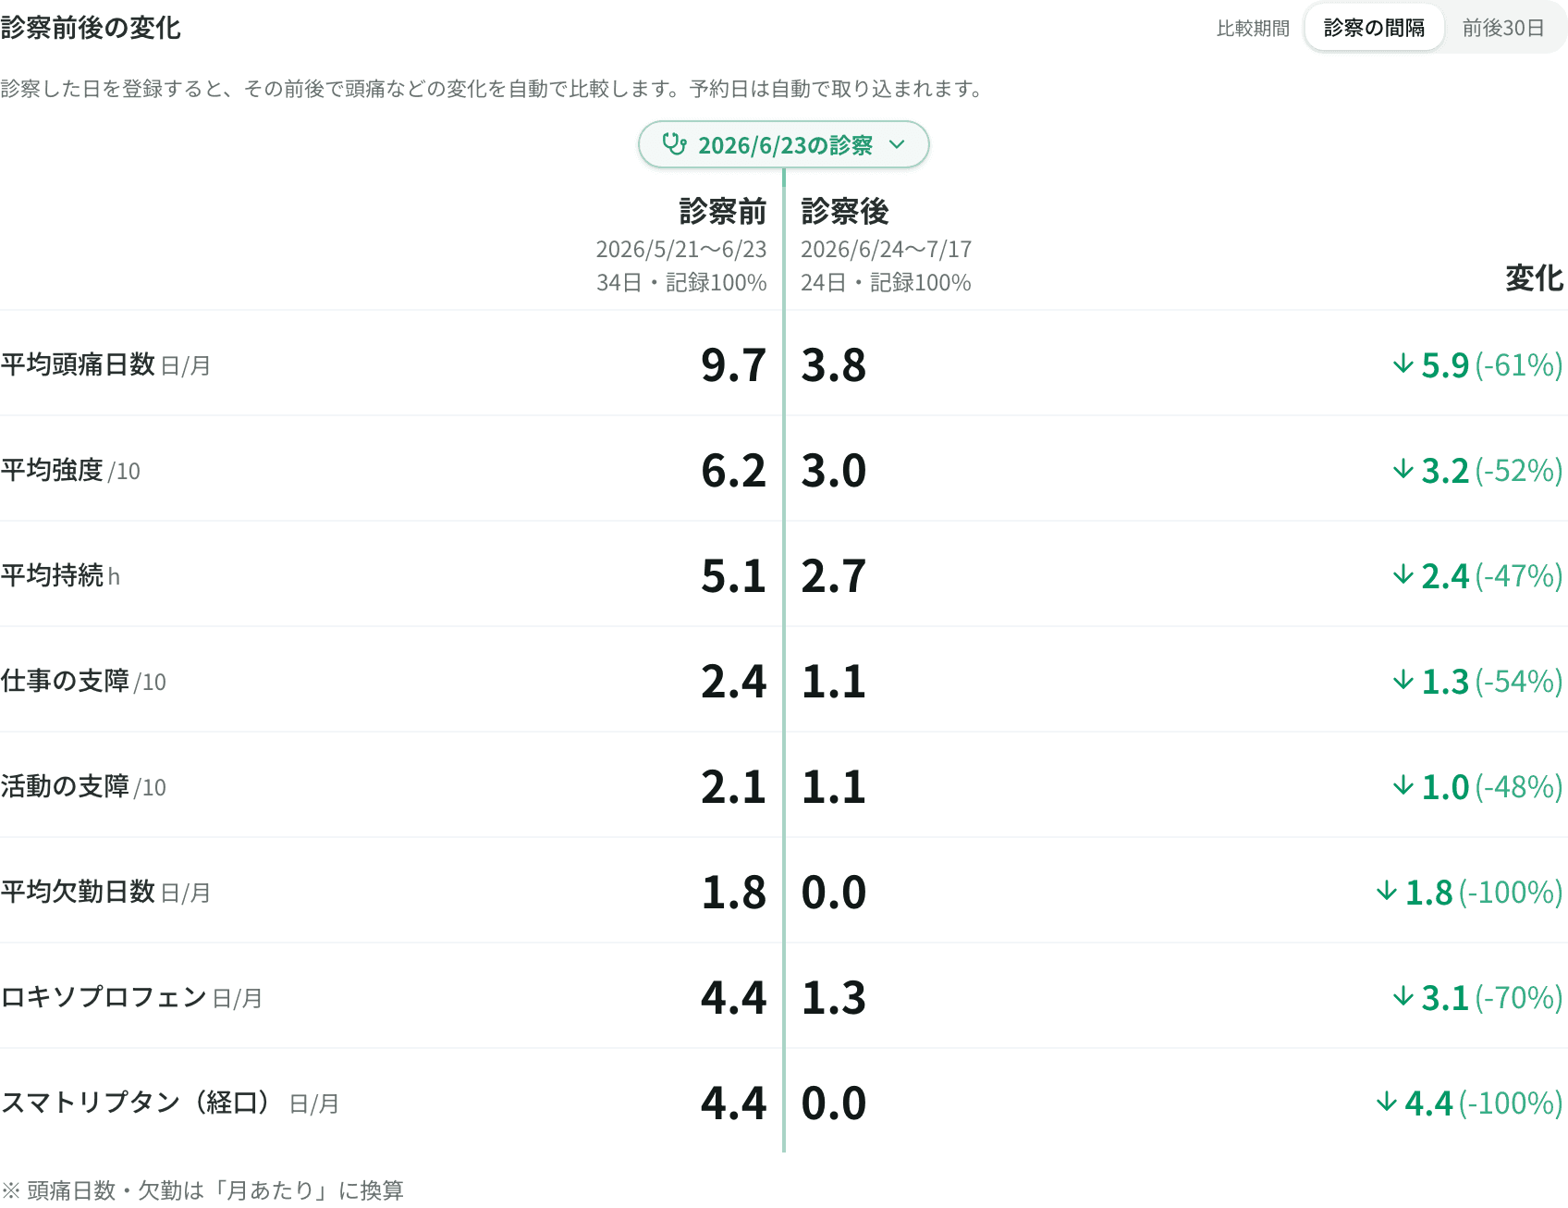Click the description text about 診察した日

tap(494, 89)
